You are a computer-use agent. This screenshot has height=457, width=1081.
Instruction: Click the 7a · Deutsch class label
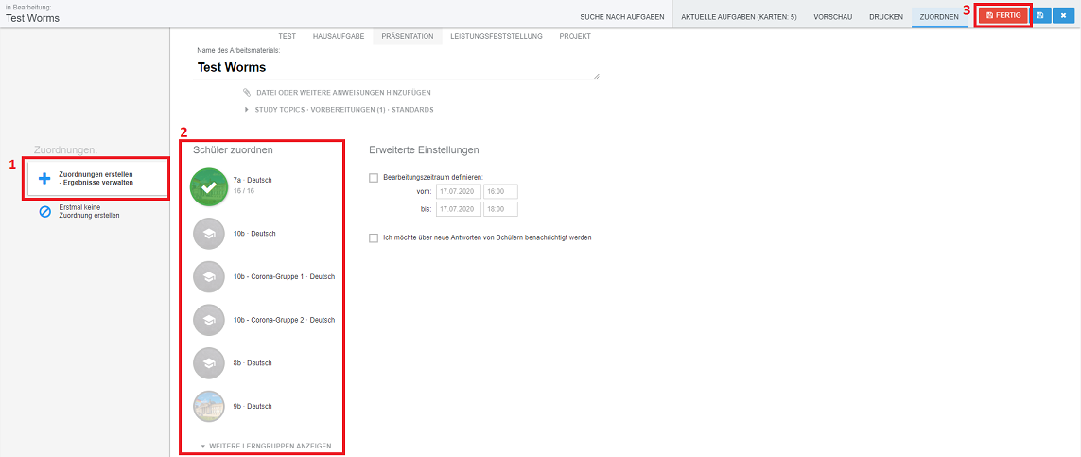point(253,180)
